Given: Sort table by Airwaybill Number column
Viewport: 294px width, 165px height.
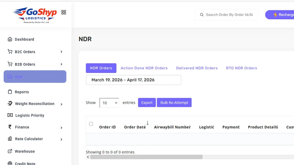Looking at the screenshot, I should coord(172,127).
